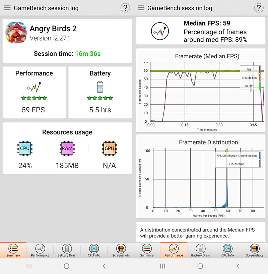Tap Android recent apps button on left
Image resolution: width=268 pixels, height=274 pixels.
29,266
